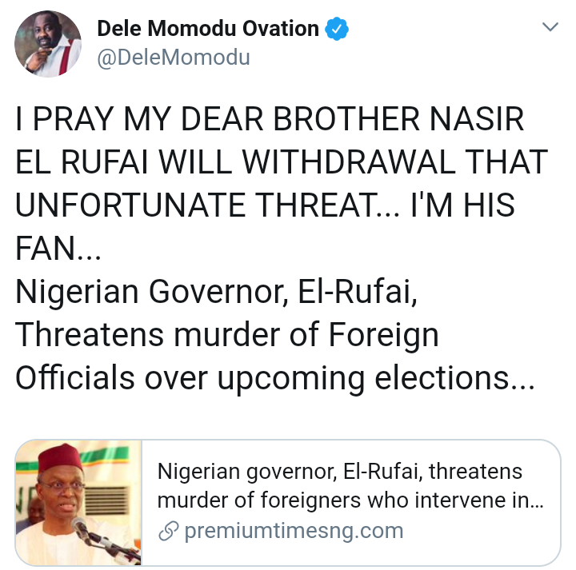Screen dimensions: 576x570
Task: Click the line 'UNFORTUNATE THREAT... I'M HIS'
Action: [265, 206]
